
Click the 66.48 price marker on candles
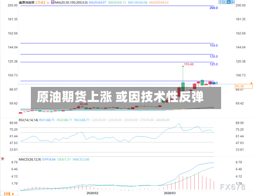(83, 104)
